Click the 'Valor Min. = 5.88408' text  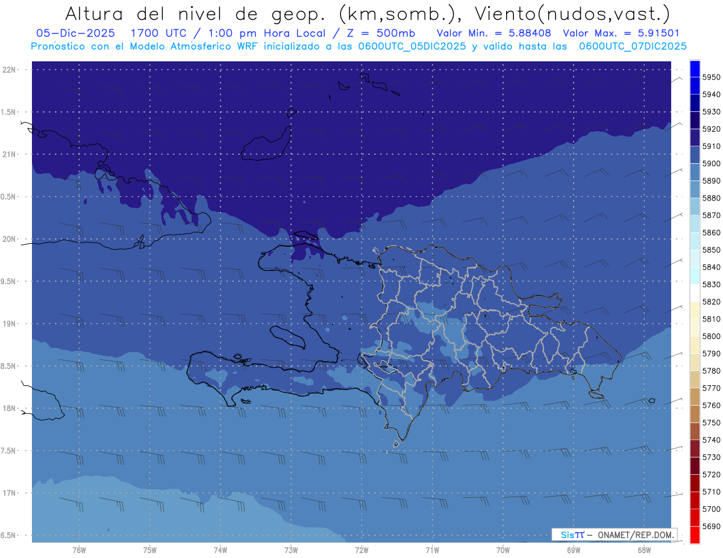tap(494, 34)
